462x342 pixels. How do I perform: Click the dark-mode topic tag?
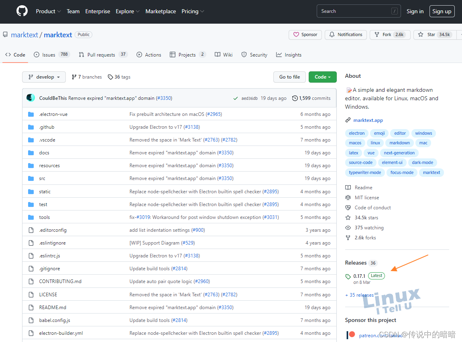coord(422,162)
